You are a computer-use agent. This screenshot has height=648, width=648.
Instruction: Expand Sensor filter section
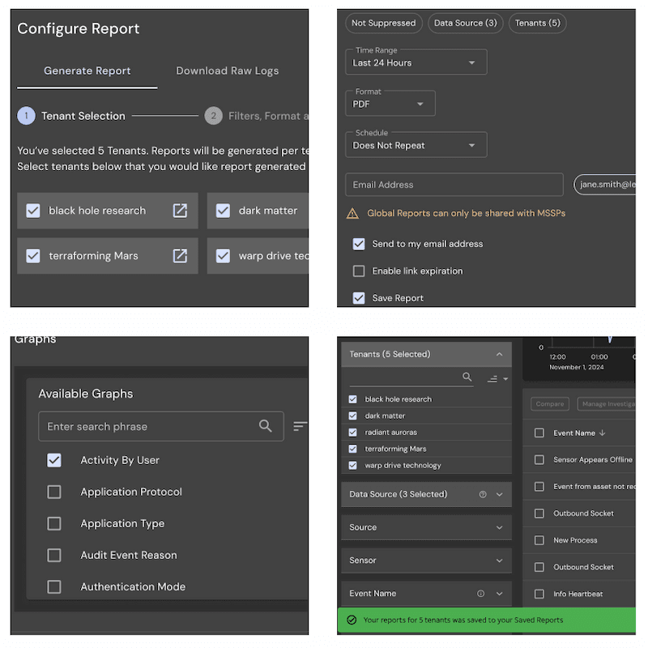[x=427, y=561]
